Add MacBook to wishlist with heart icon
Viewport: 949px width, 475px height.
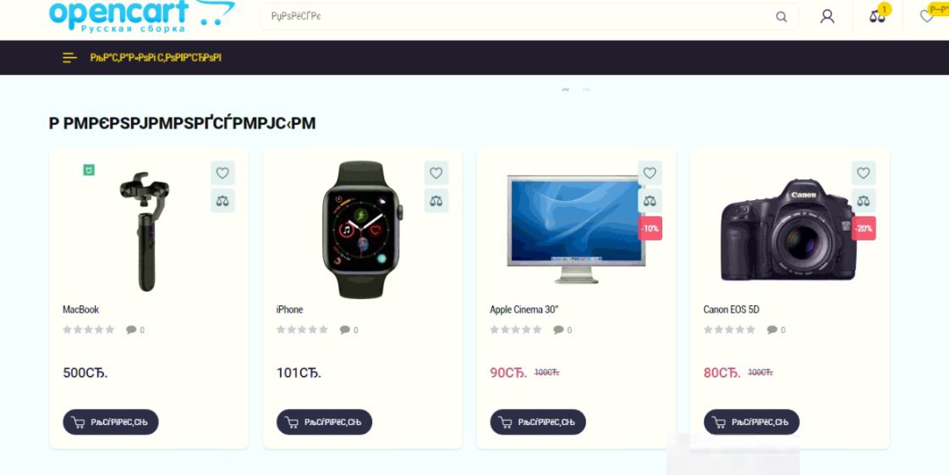(x=222, y=173)
